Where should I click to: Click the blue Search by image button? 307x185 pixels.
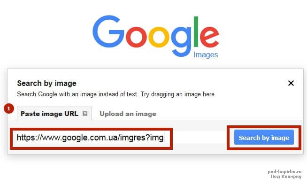(264, 138)
